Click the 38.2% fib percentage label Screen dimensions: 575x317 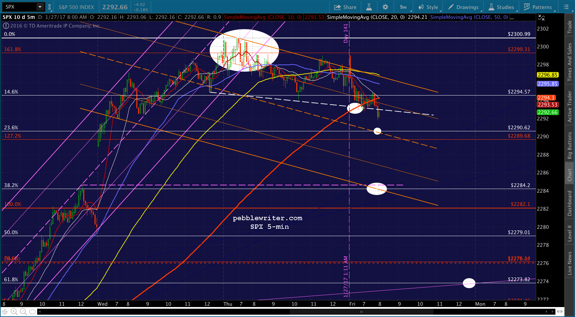click(x=11, y=185)
